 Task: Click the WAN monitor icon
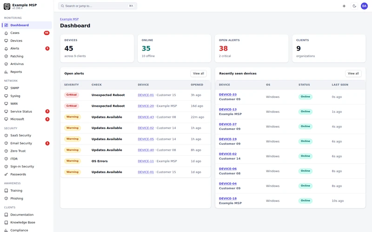coord(6,103)
